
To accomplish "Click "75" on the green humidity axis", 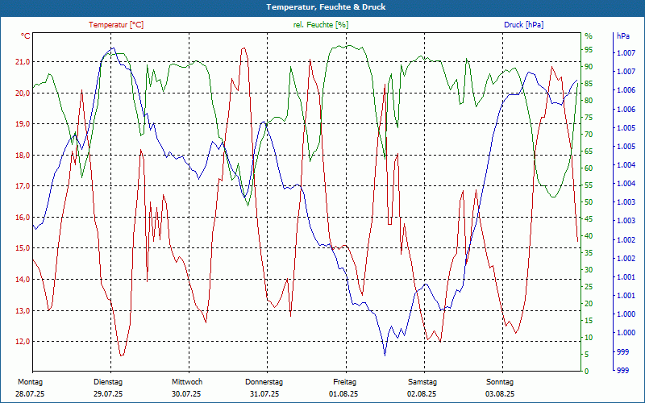I will [589, 118].
